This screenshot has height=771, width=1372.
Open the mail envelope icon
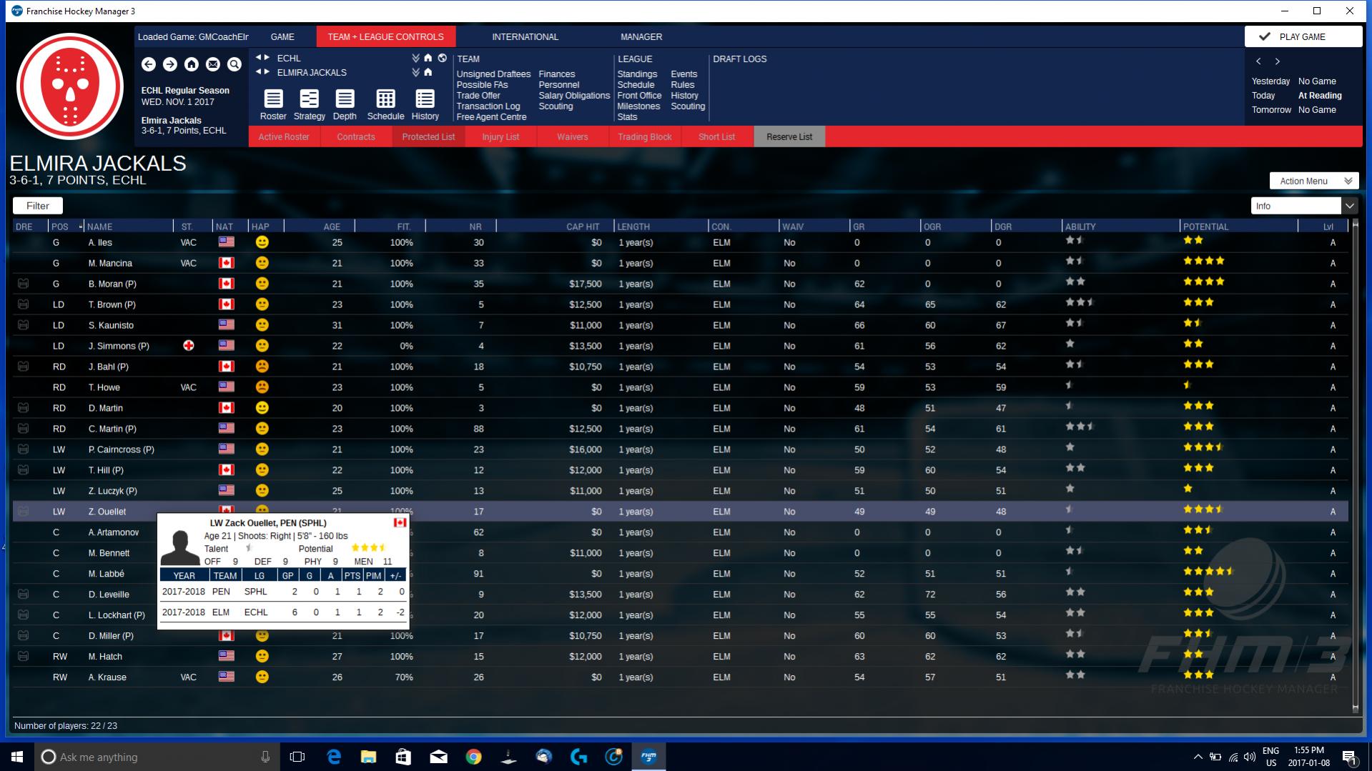coord(213,64)
